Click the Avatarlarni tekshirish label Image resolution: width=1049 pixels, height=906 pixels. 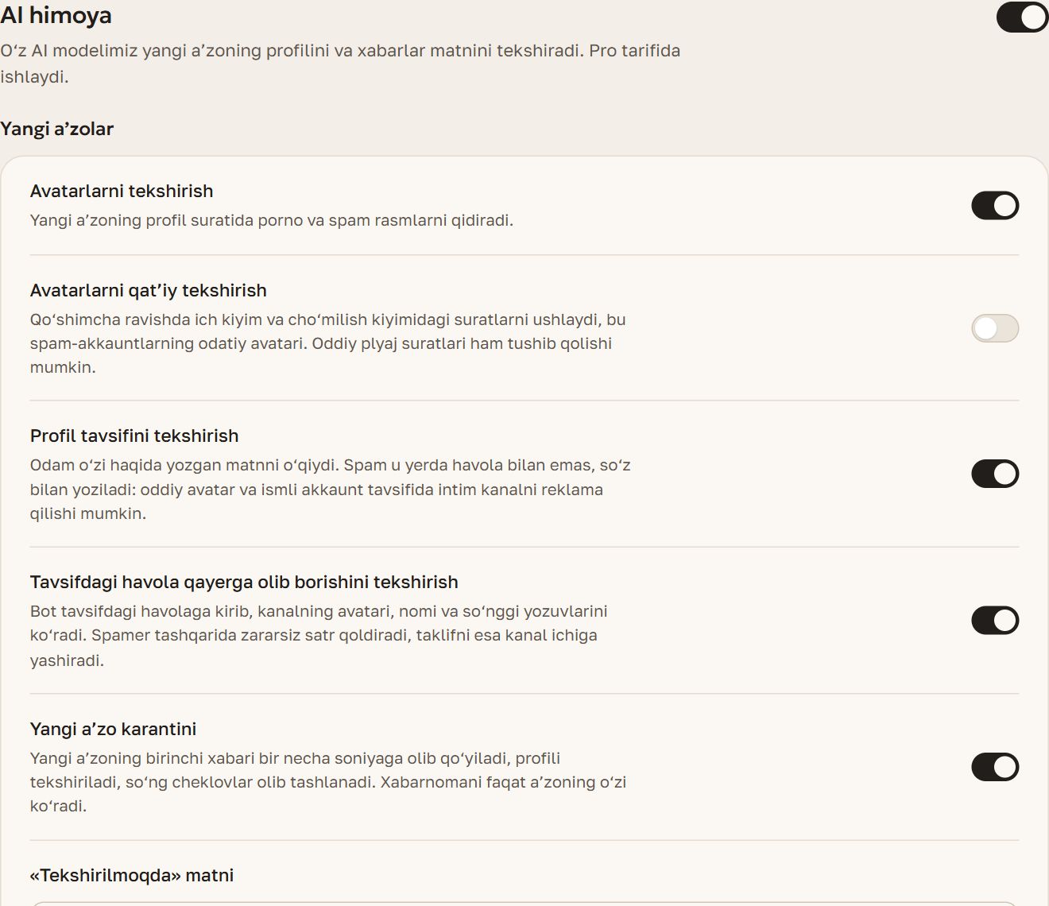tap(122, 191)
